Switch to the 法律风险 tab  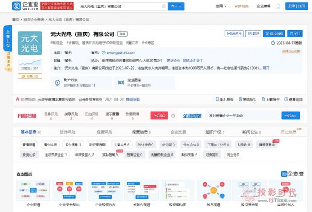click(x=68, y=132)
